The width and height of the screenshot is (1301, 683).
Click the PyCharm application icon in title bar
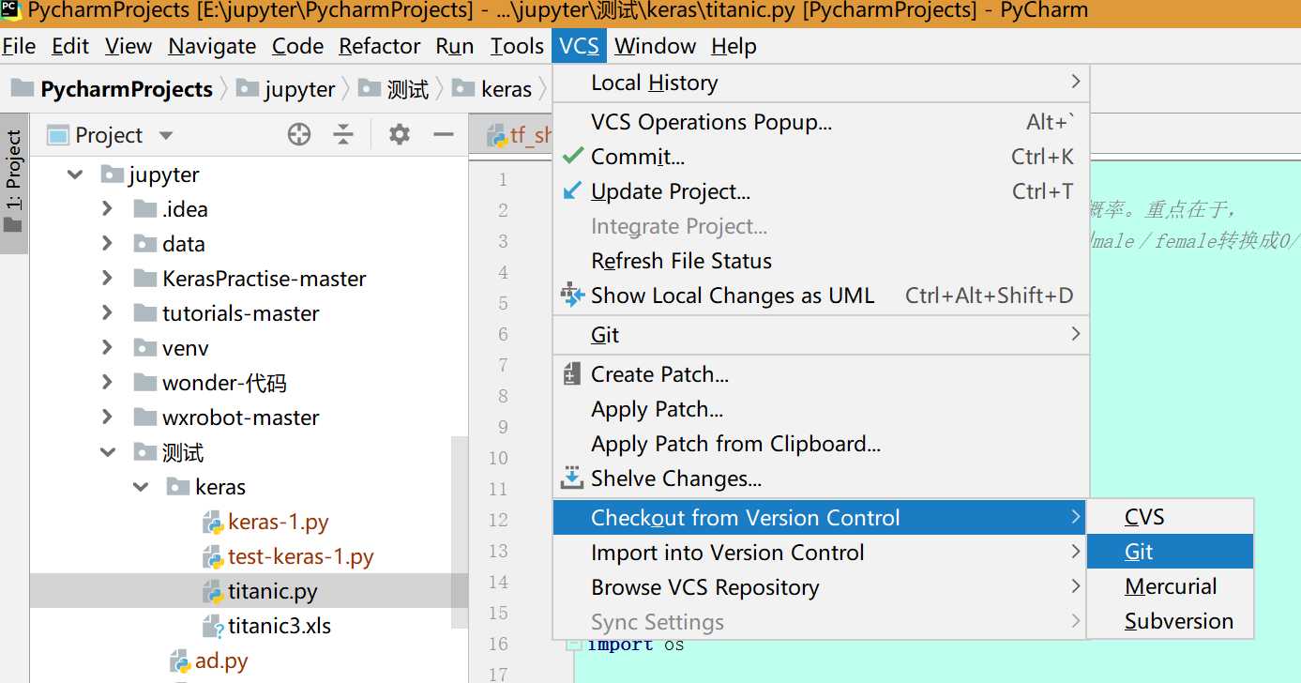12,11
